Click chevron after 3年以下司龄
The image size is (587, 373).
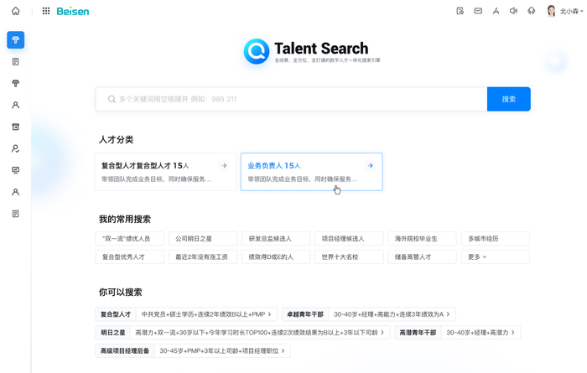click(382, 332)
